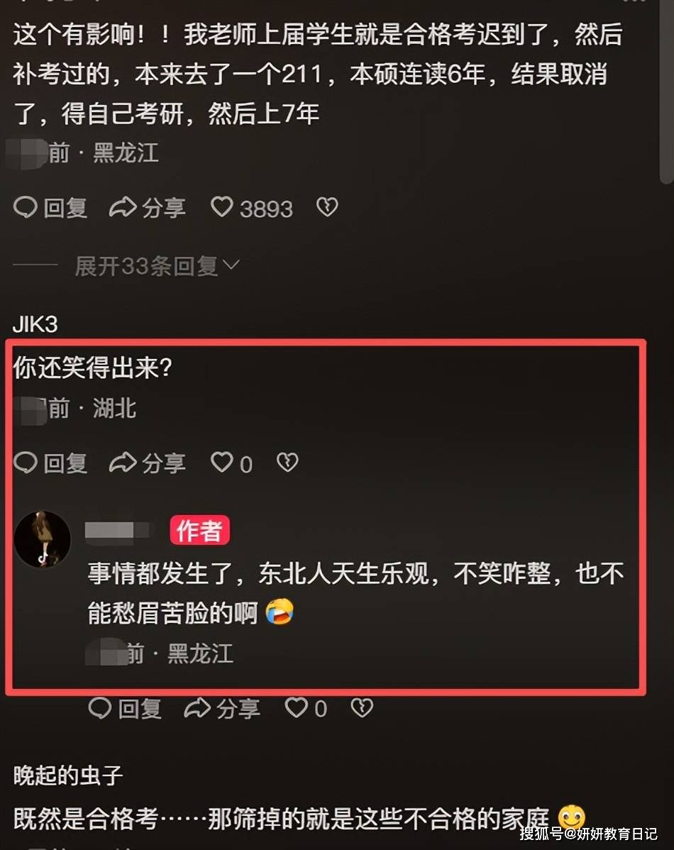Dislike JIK3's comment using broken heart

287,463
